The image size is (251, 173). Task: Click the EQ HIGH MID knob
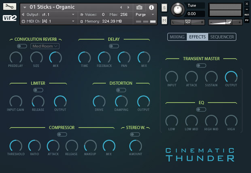click(x=211, y=121)
